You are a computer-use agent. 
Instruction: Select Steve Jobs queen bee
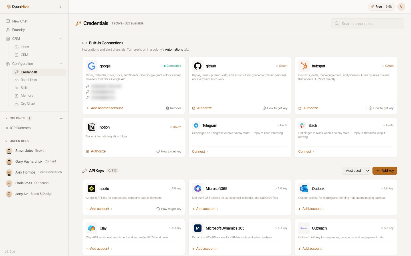click(34, 151)
